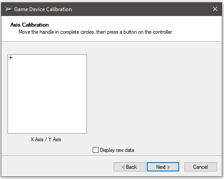Click the 'Next >' button's arrow symbol
224x179 pixels.
coord(169,167)
